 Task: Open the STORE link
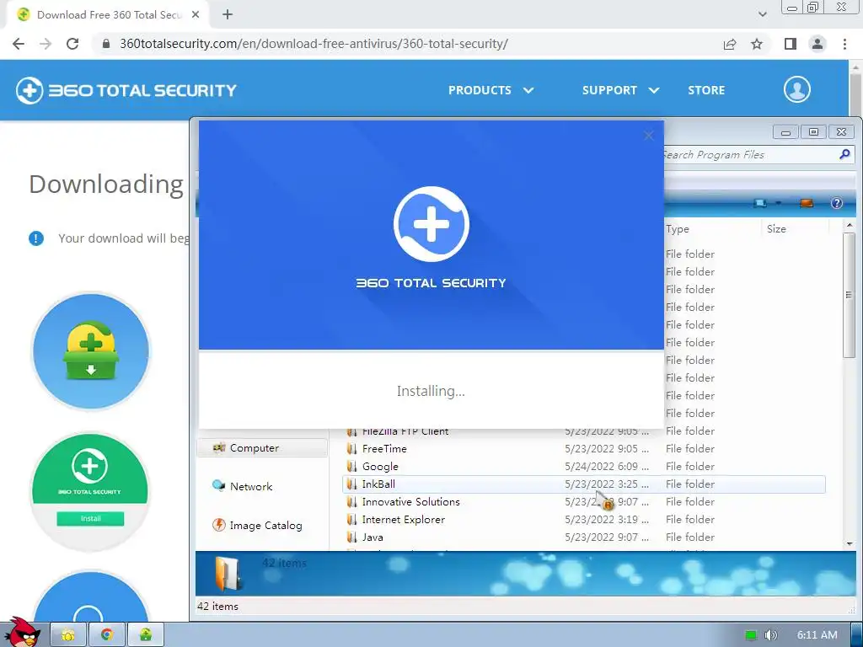coord(706,90)
